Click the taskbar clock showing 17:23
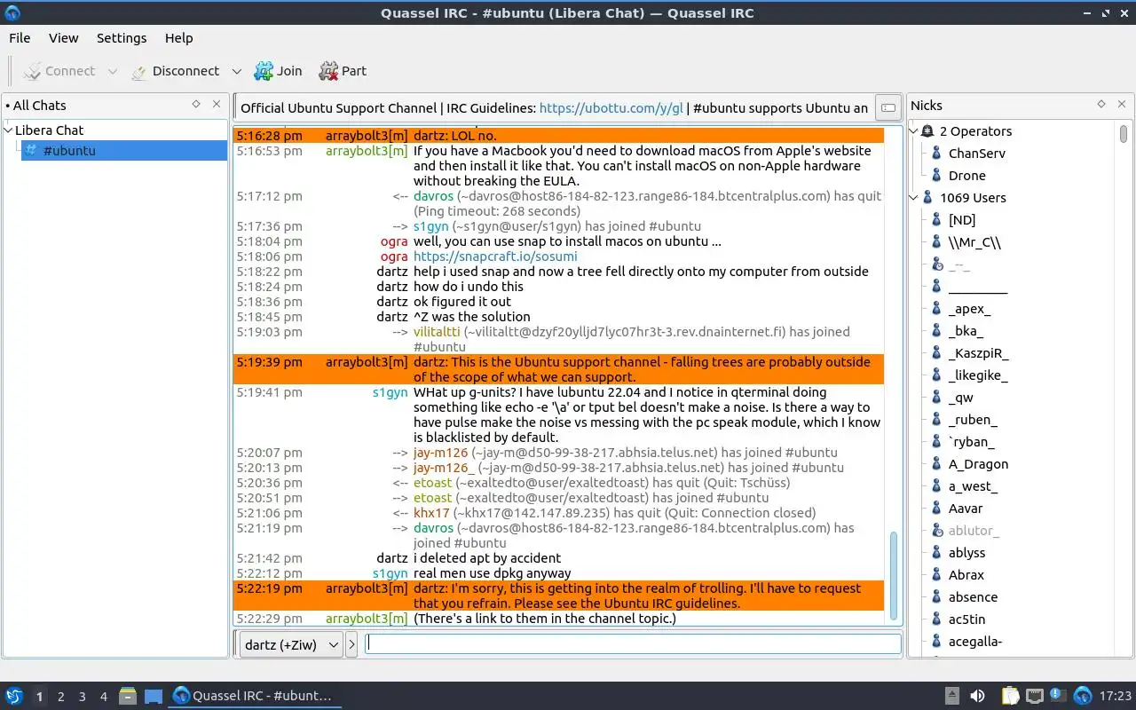1136x710 pixels. tap(1116, 696)
